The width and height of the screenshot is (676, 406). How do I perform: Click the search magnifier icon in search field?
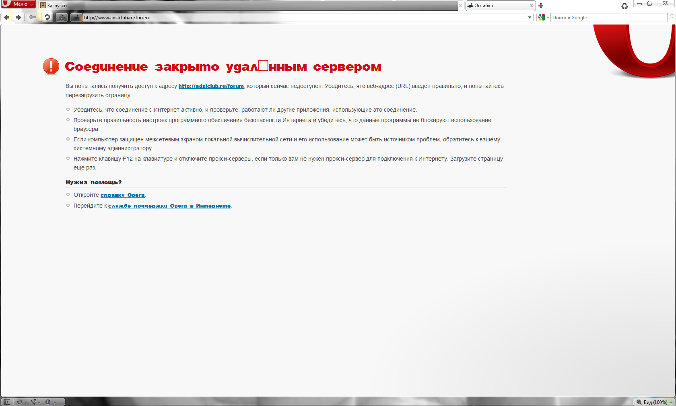pos(671,17)
